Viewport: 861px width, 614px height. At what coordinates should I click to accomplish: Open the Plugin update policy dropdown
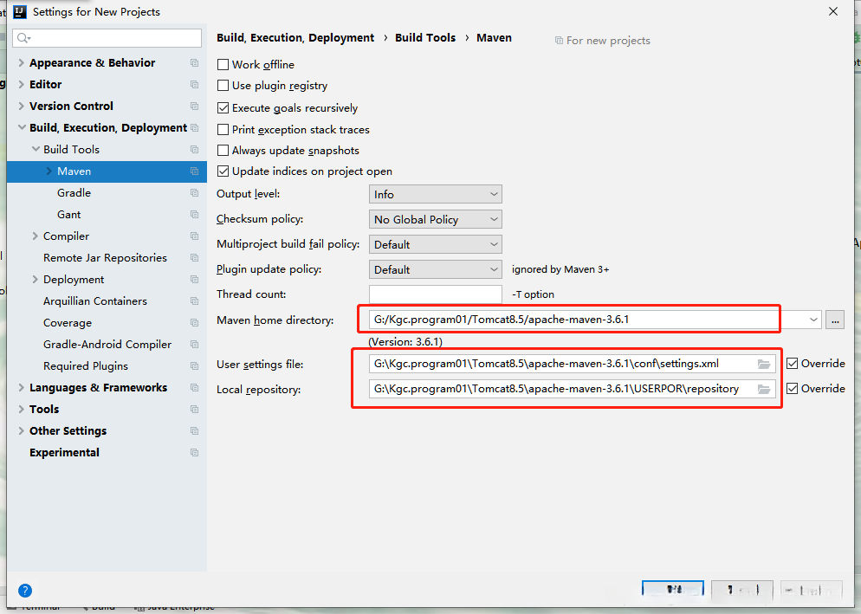tap(436, 269)
